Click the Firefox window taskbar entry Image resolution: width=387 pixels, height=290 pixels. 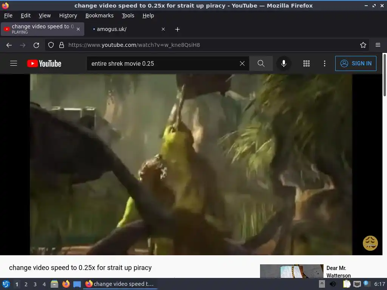click(x=120, y=284)
